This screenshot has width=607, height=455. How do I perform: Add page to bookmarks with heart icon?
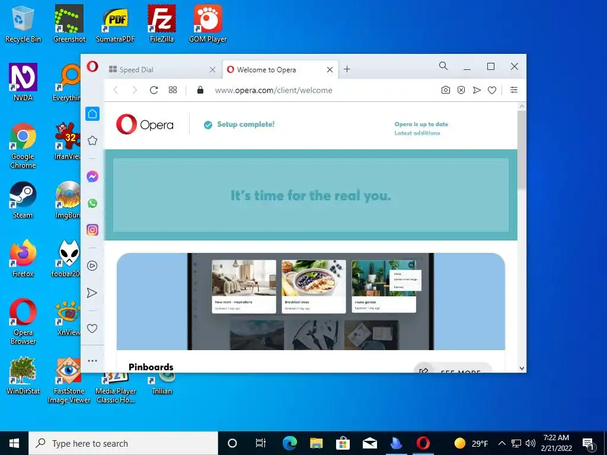492,90
